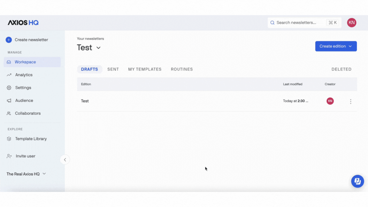Expand the Test newsletter switcher chevron
The image size is (368, 207).
98,48
